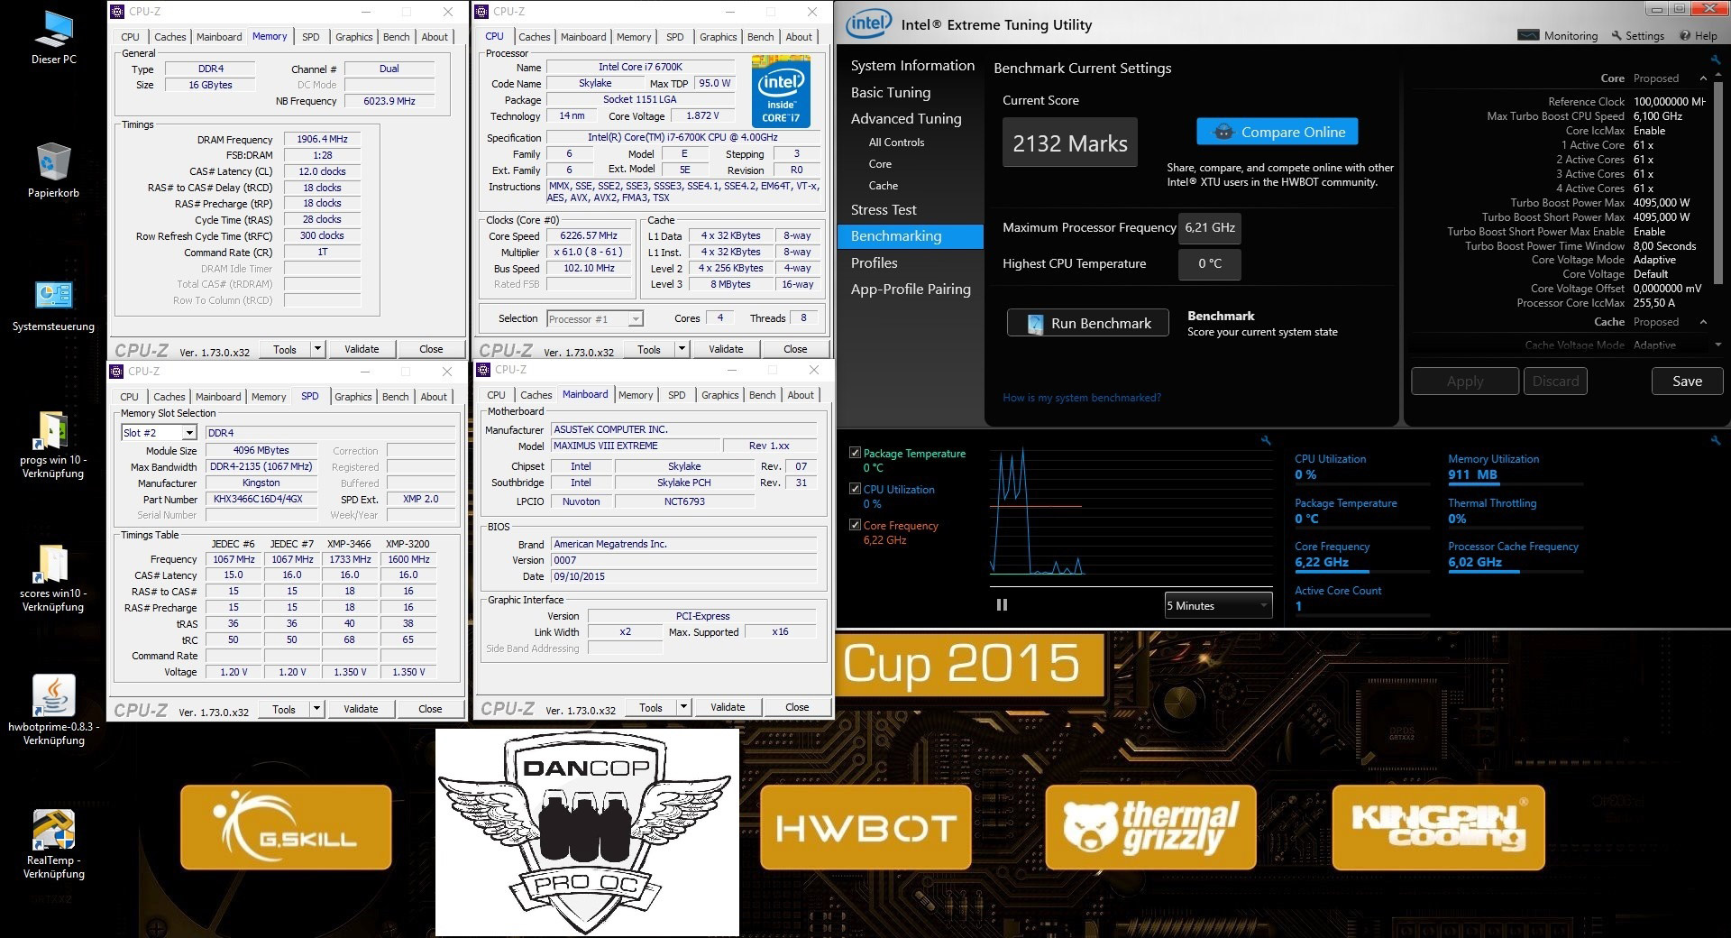Click the Memory Utilization 911 MB gauge bar
The image size is (1731, 938).
(x=1516, y=485)
